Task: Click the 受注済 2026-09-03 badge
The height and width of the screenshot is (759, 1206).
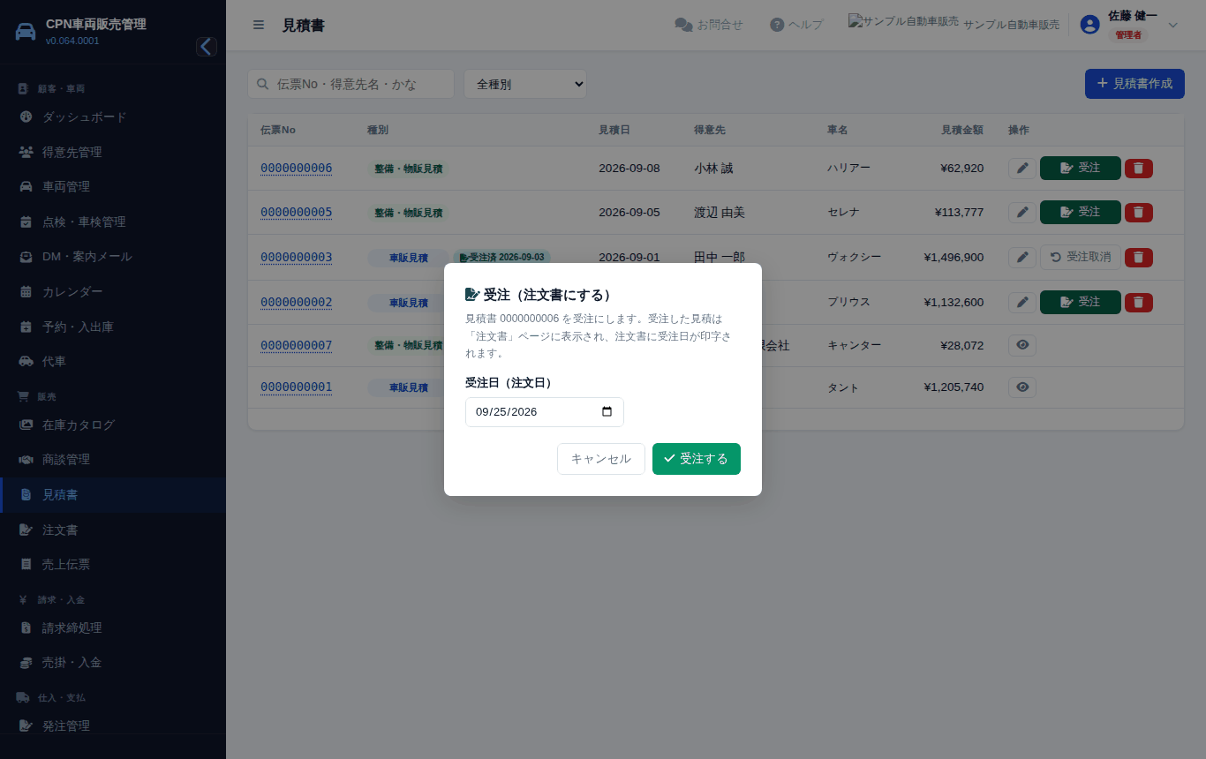Action: pyautogui.click(x=501, y=257)
